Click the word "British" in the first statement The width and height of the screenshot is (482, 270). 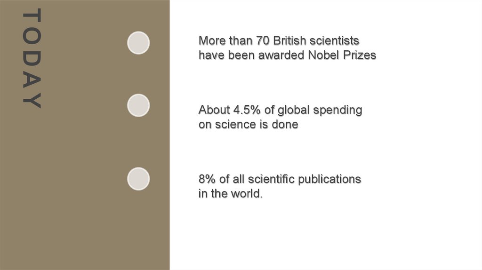point(290,40)
